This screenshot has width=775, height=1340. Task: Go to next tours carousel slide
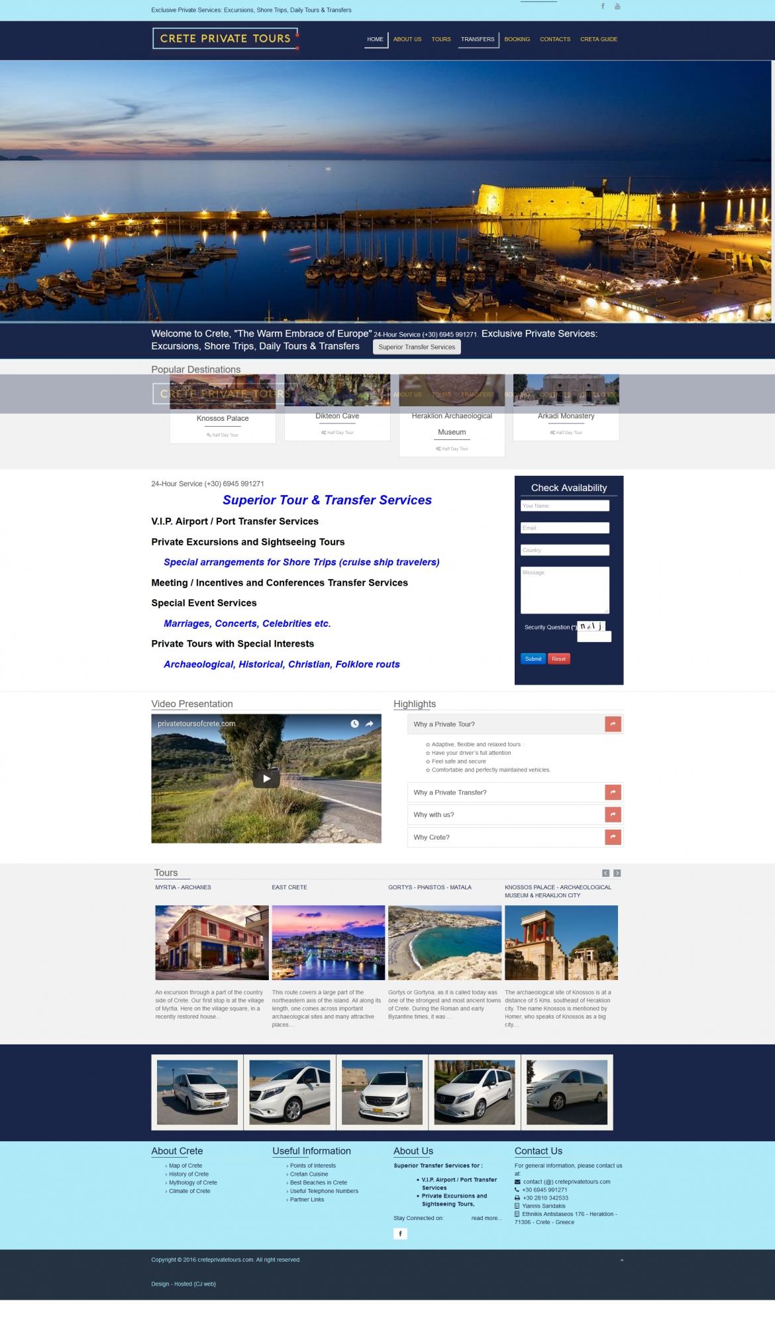pos(617,873)
